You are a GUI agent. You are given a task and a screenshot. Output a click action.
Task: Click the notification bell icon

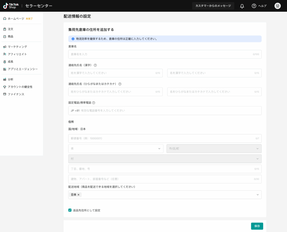[242, 6]
